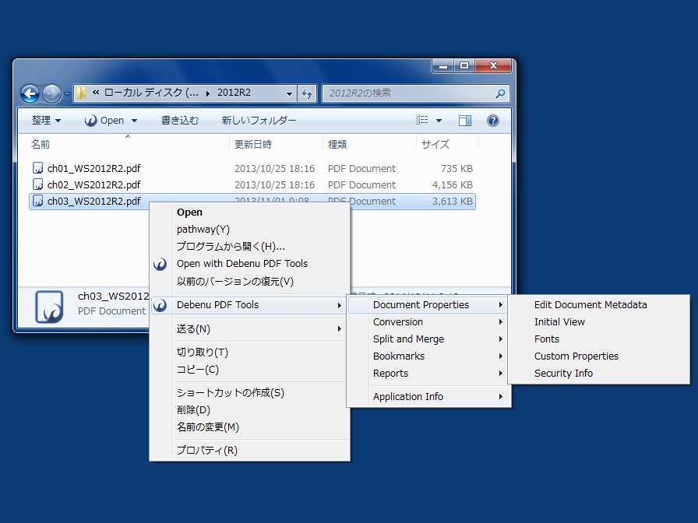This screenshot has height=523, width=698.
Task: Click the magnifier search icon
Action: coord(500,93)
